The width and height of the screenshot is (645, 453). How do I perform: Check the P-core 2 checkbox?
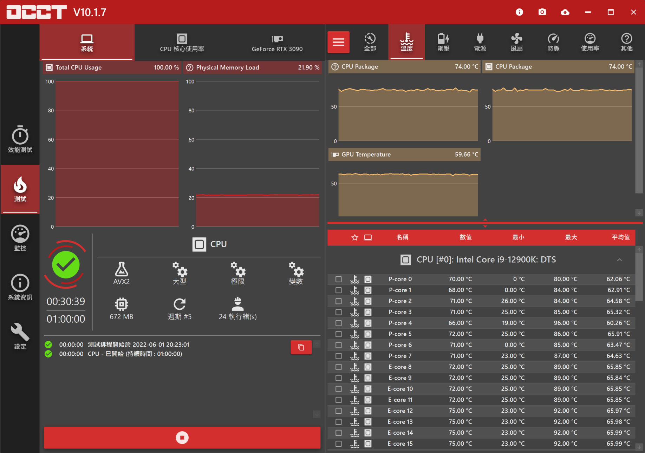[x=339, y=301]
